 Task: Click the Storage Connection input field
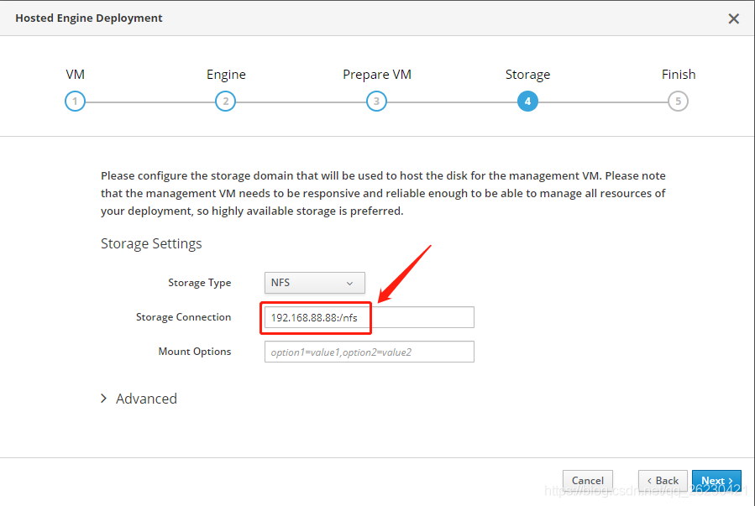point(369,317)
